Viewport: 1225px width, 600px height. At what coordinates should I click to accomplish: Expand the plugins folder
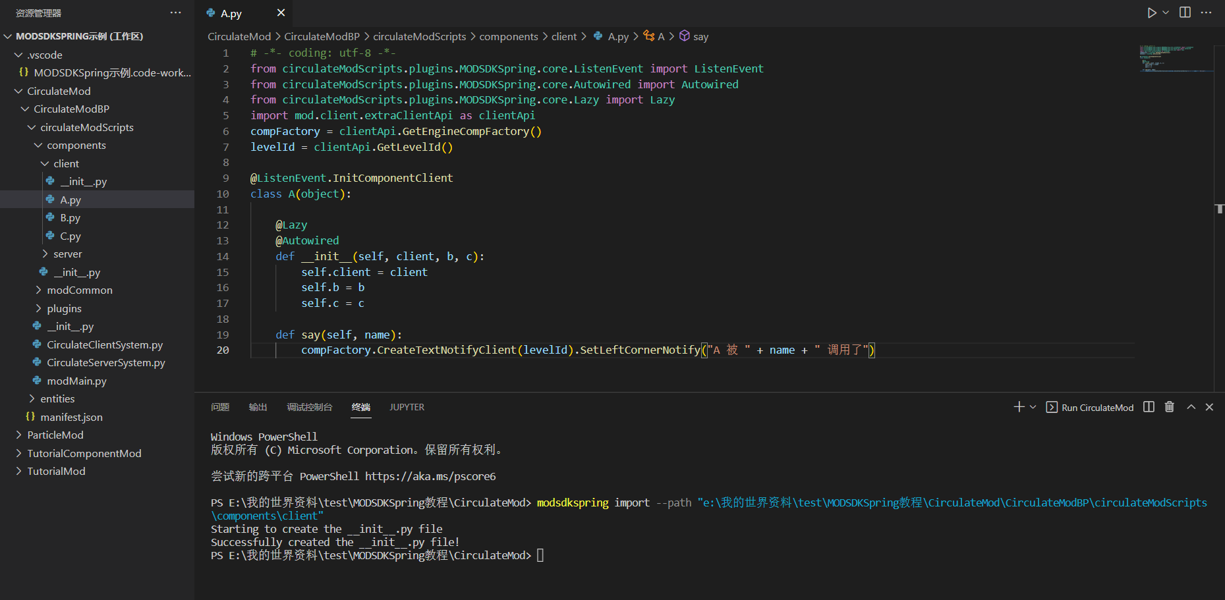tap(64, 308)
